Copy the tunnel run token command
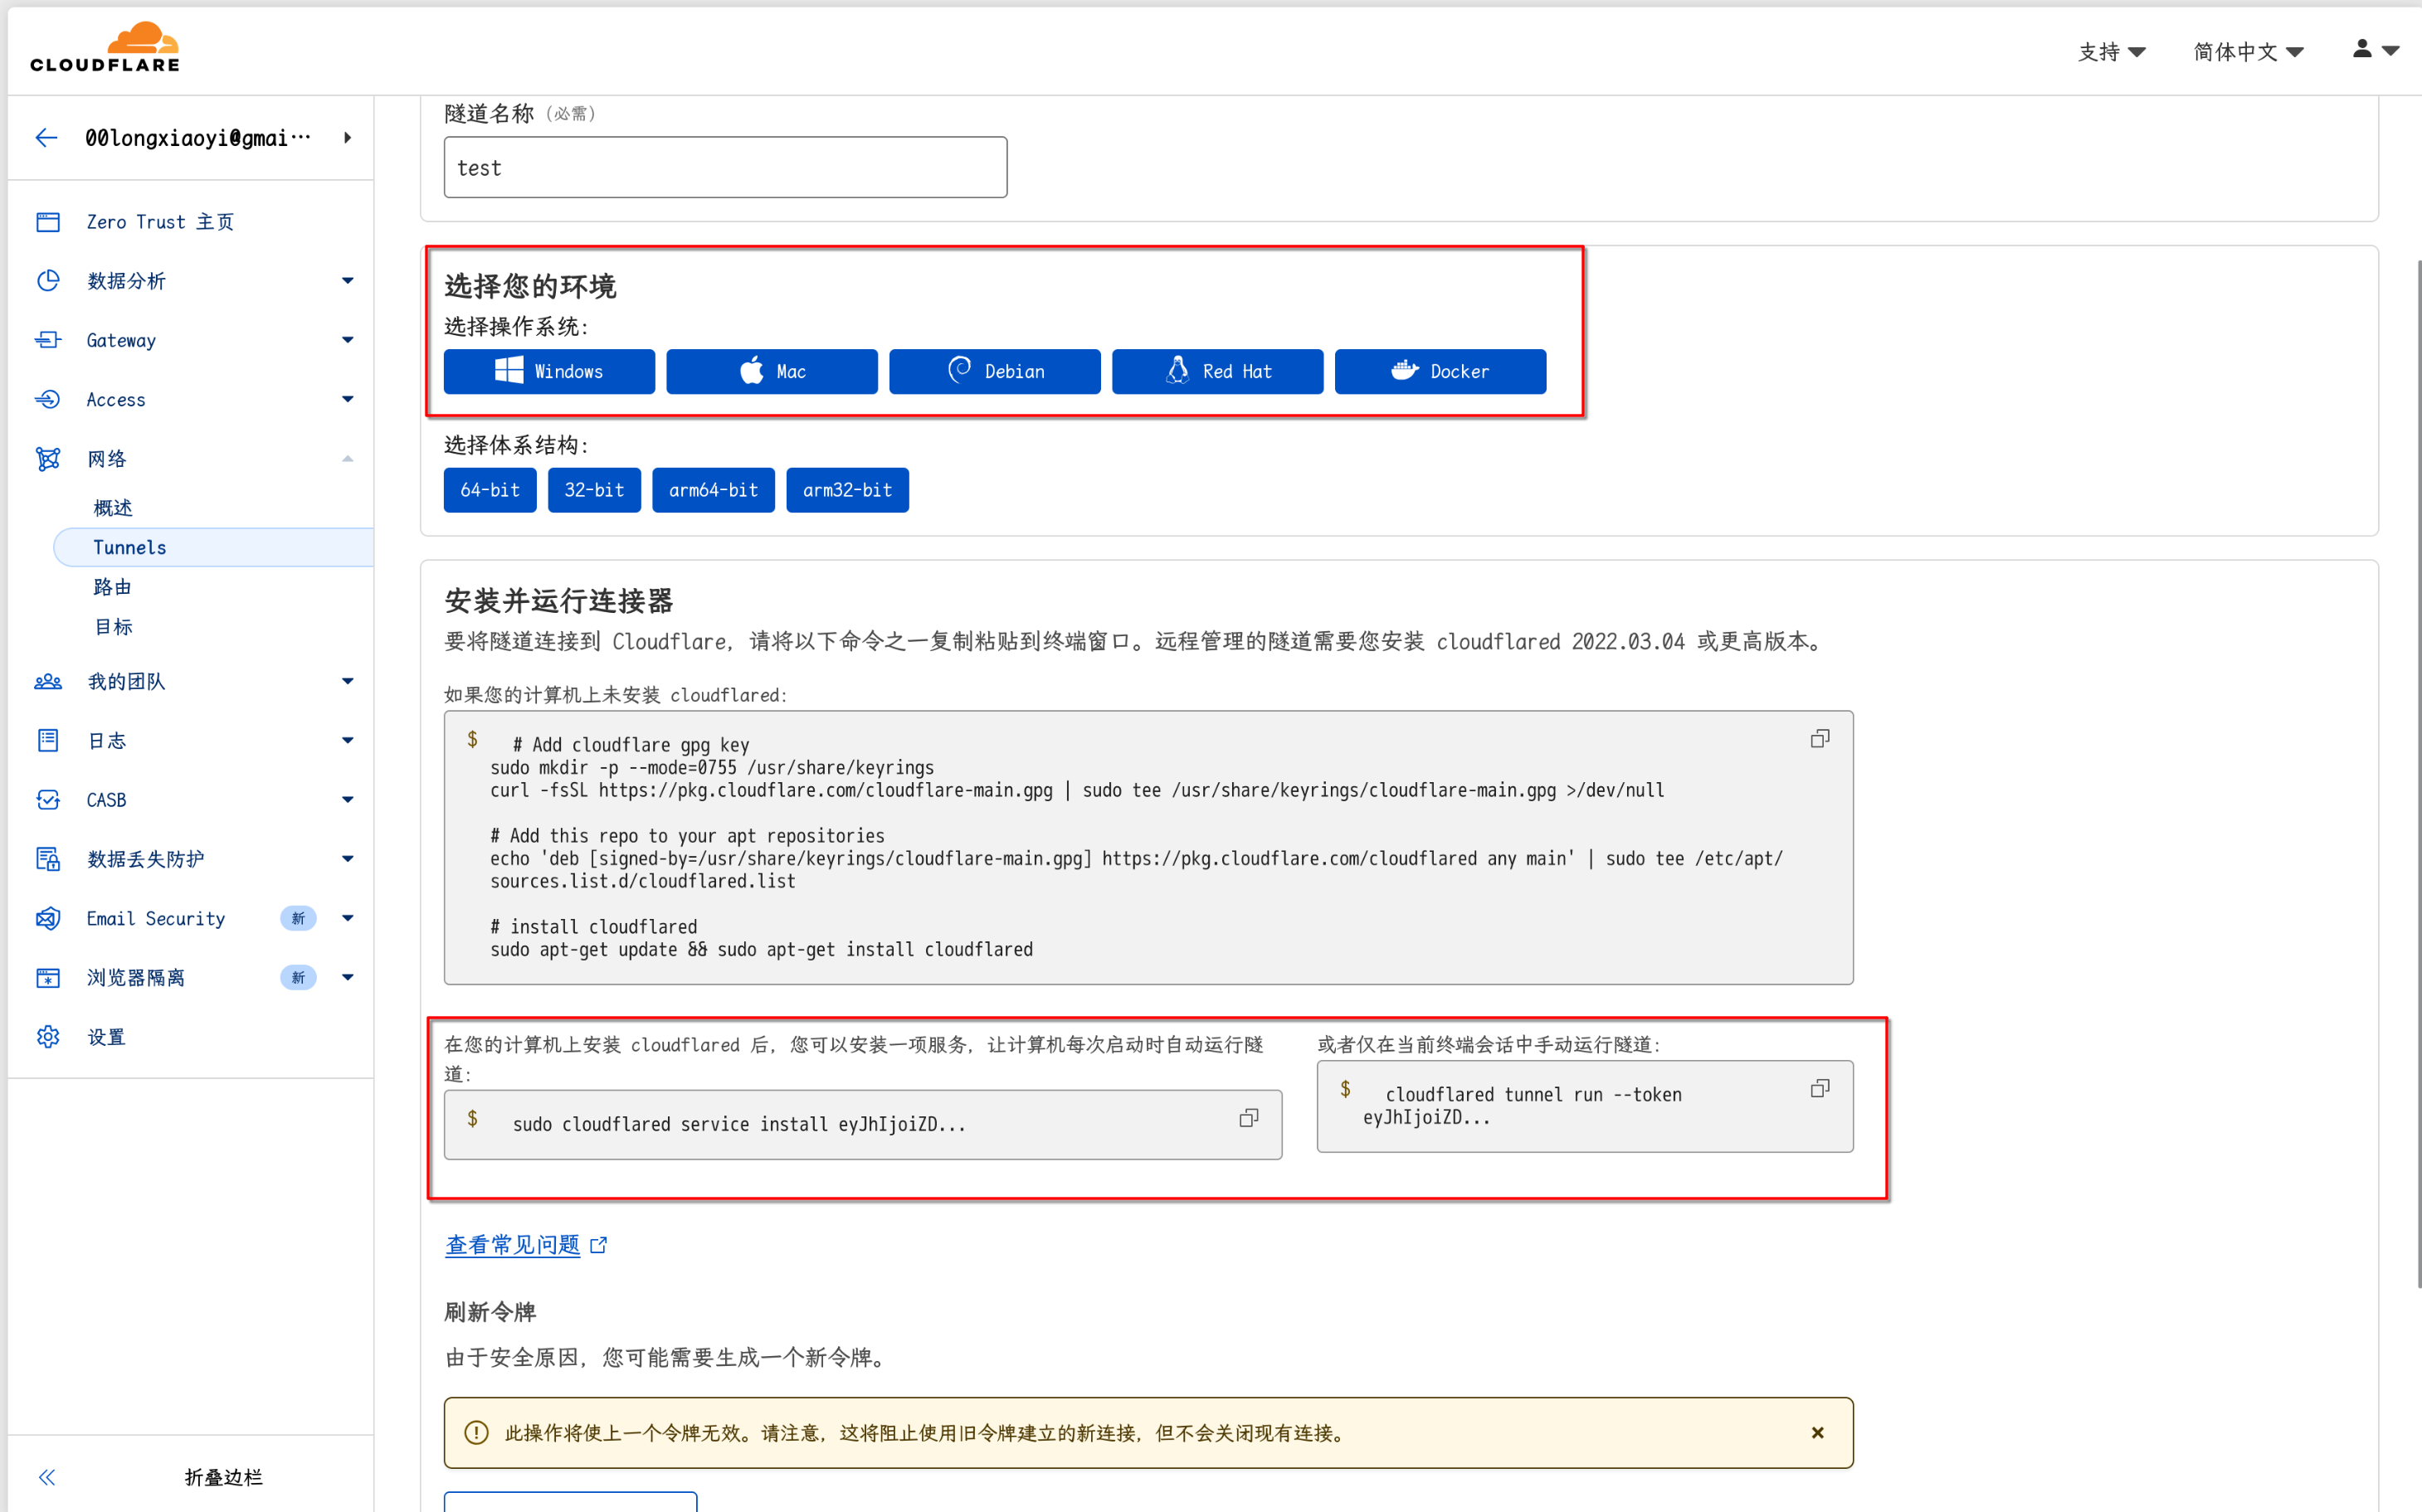2422x1512 pixels. coord(1820,1088)
